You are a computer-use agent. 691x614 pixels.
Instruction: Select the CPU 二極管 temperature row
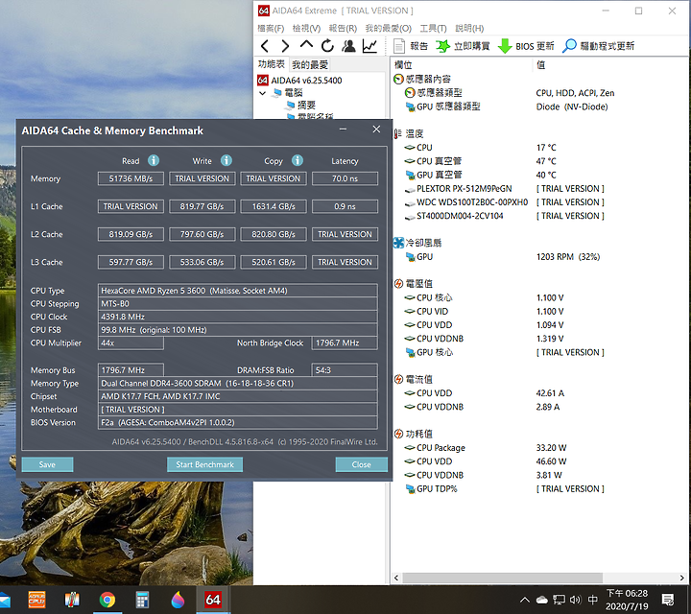point(481,161)
